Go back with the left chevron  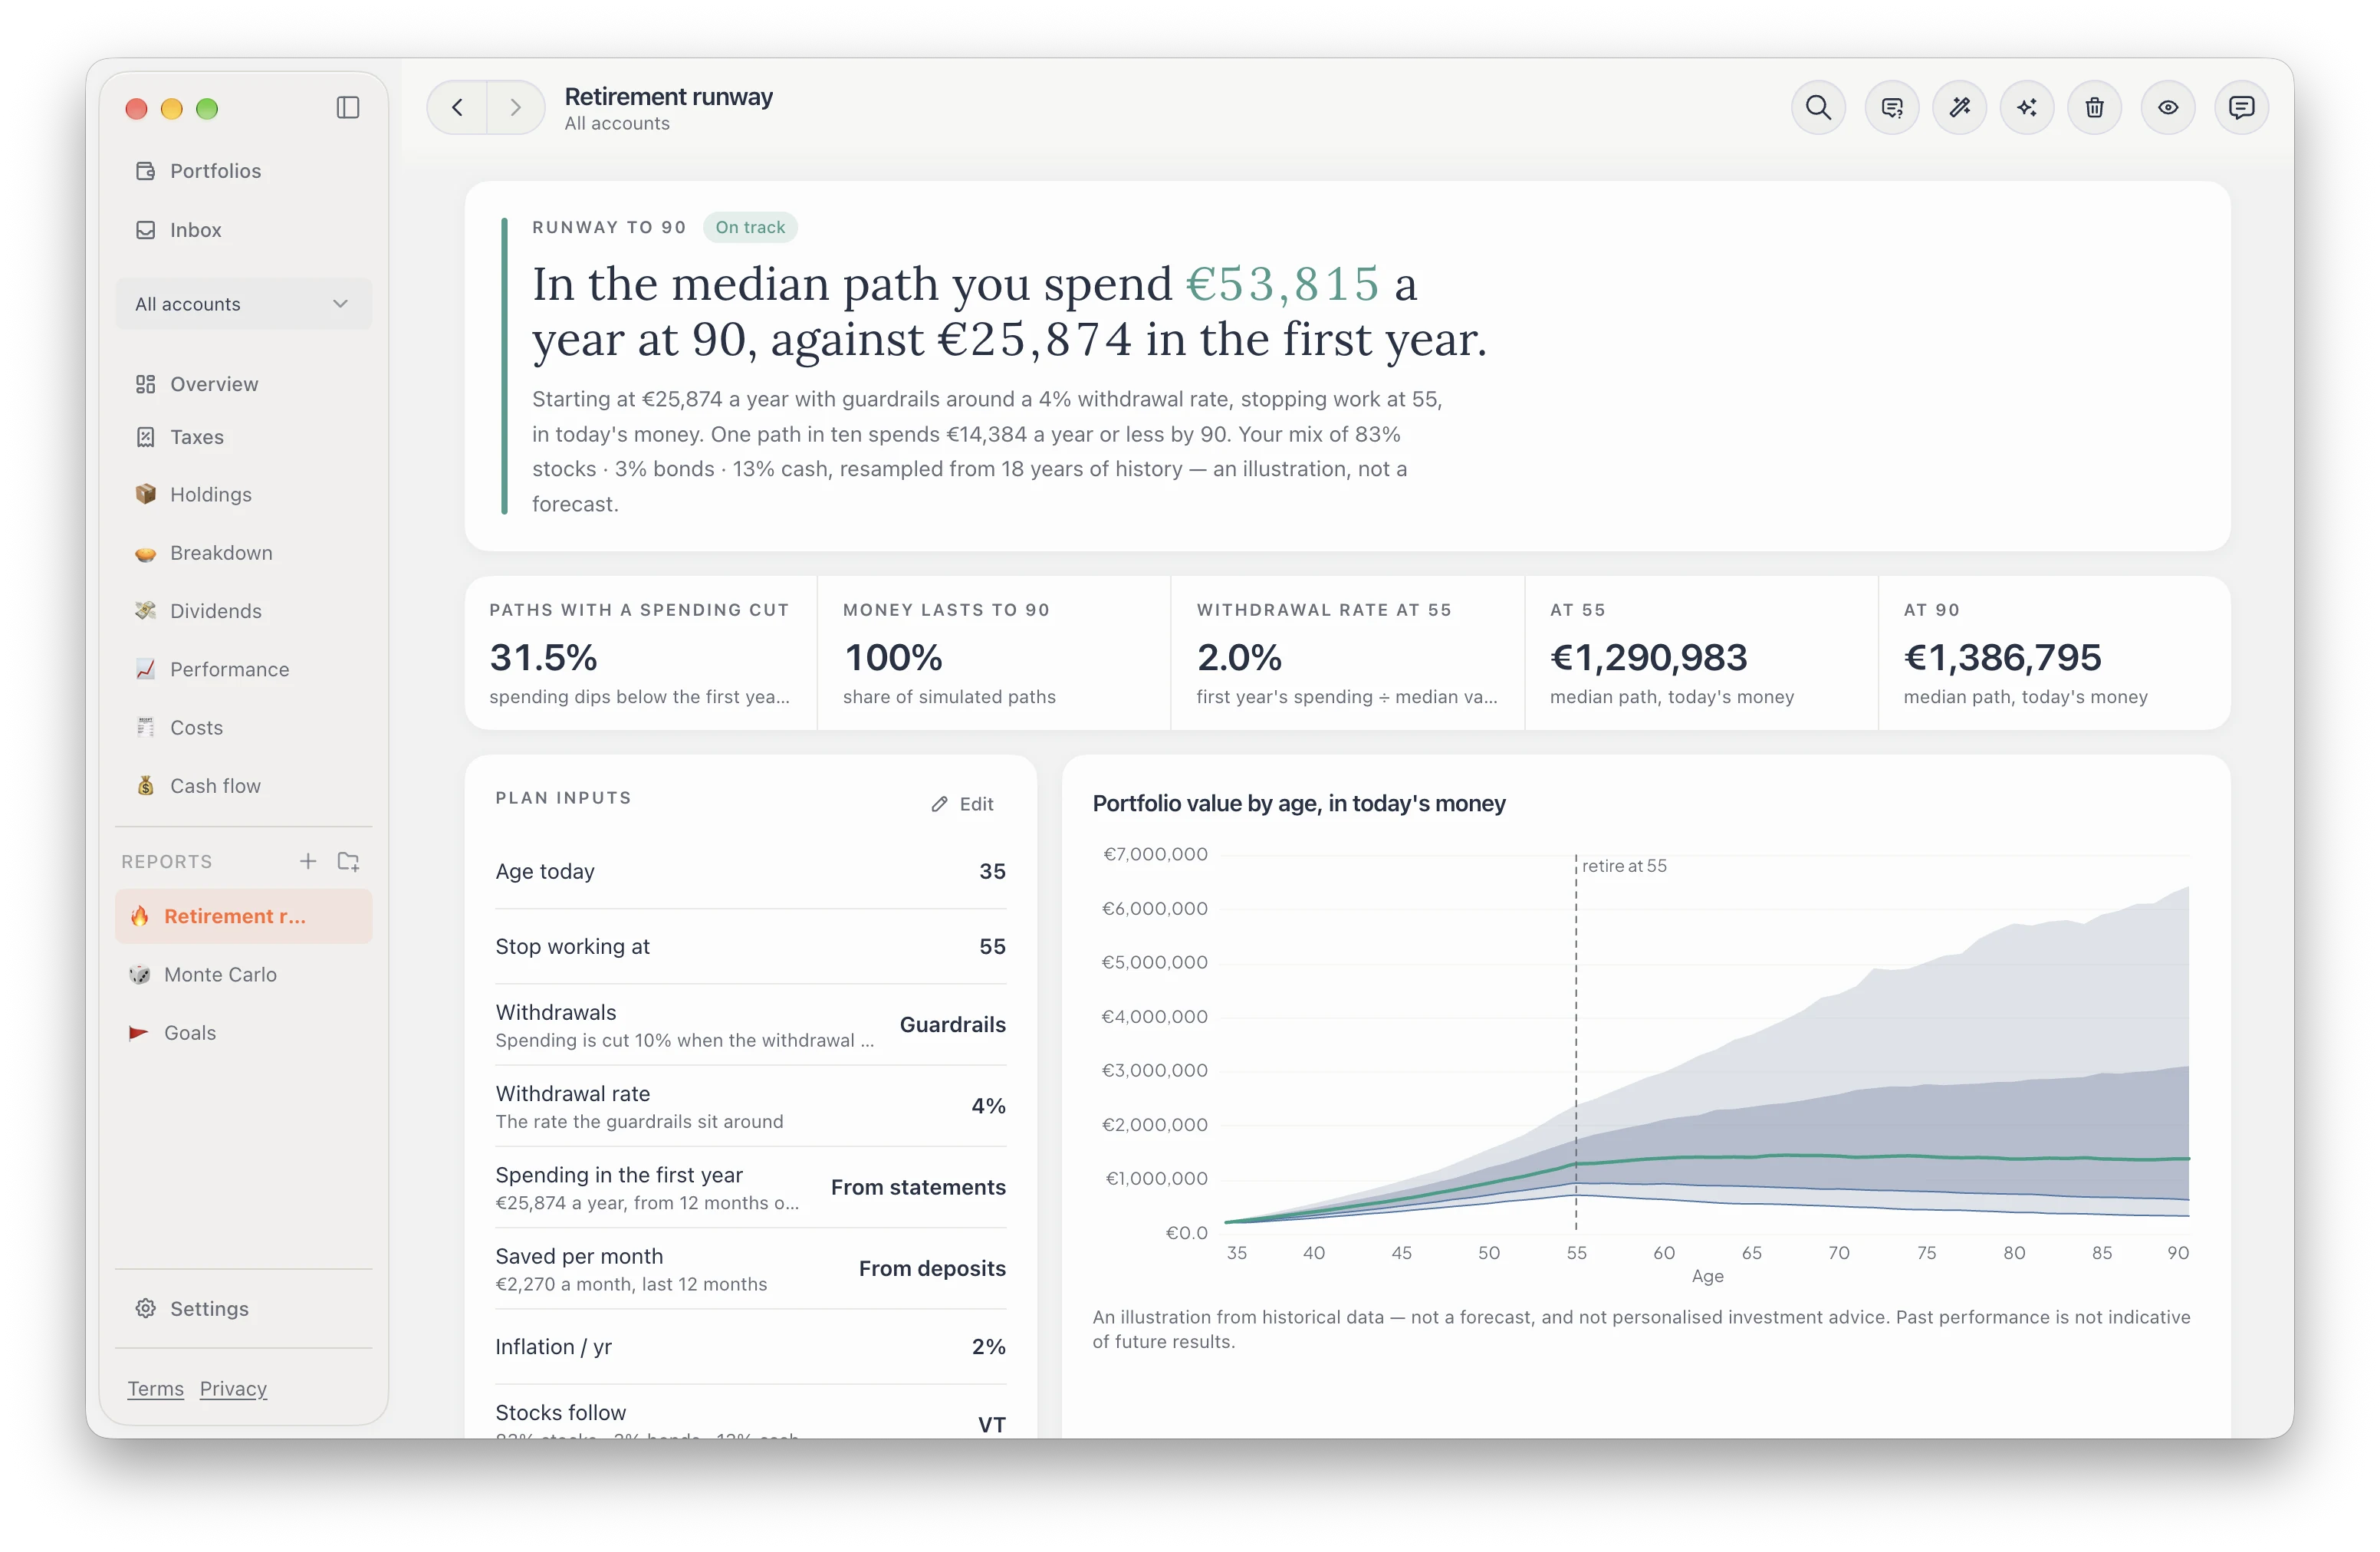457,107
